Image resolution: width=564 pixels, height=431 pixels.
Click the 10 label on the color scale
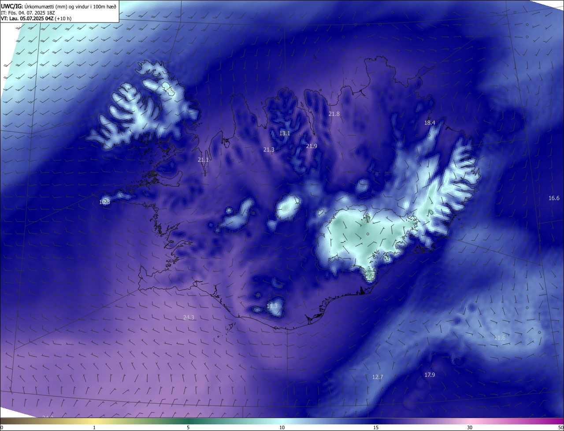282,427
